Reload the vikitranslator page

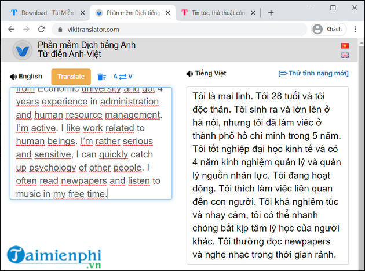(42, 30)
